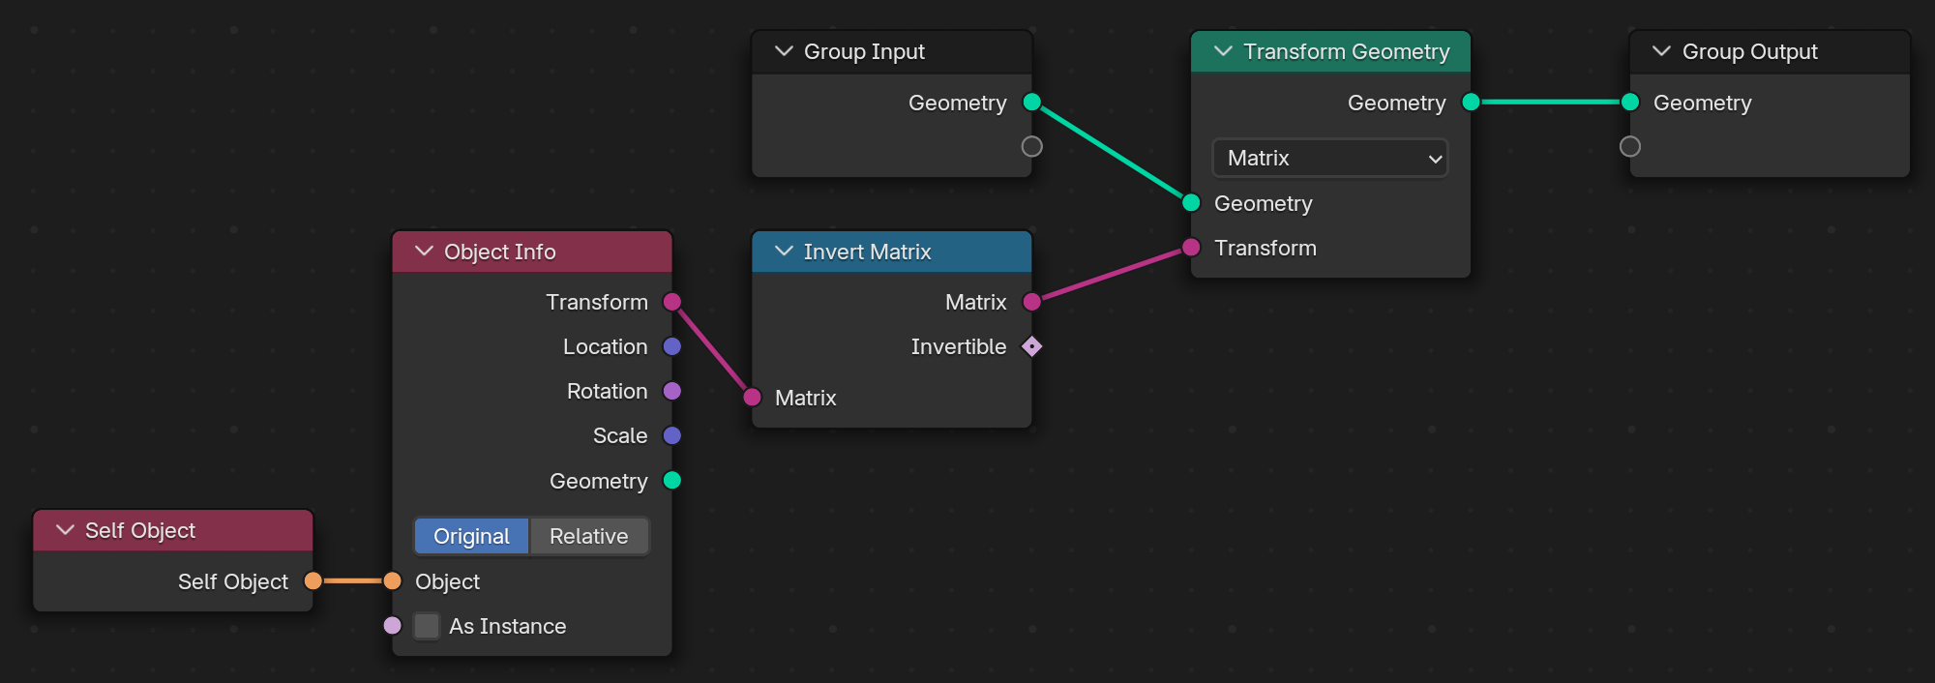Select the Group Output node header

(1770, 51)
